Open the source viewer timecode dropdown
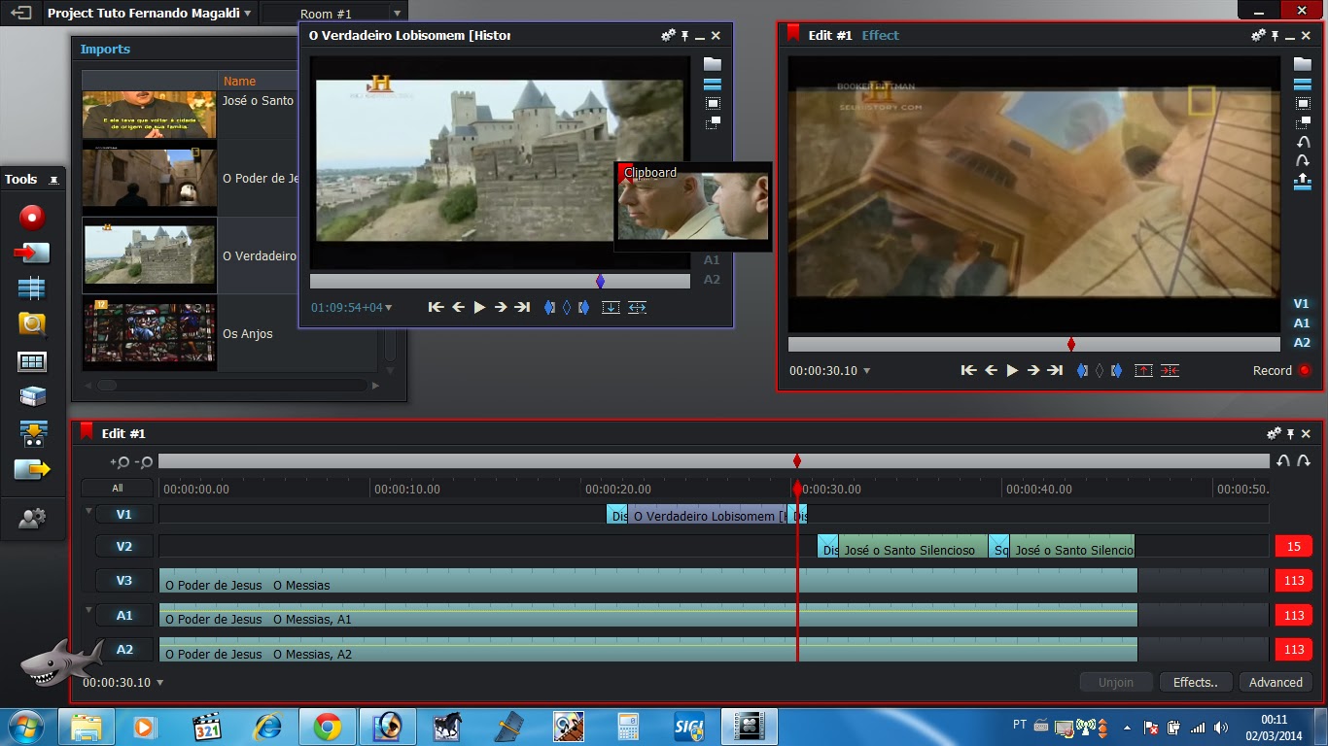This screenshot has height=746, width=1328. click(x=389, y=308)
